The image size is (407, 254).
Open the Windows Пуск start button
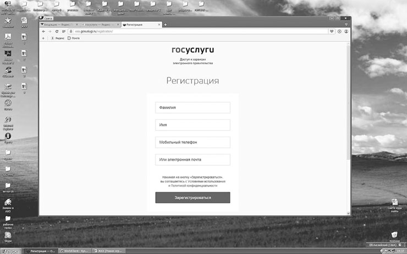[x=11, y=251]
